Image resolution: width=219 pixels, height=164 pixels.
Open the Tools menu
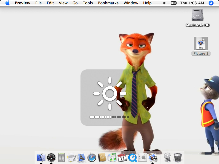pyautogui.click(x=88, y=3)
